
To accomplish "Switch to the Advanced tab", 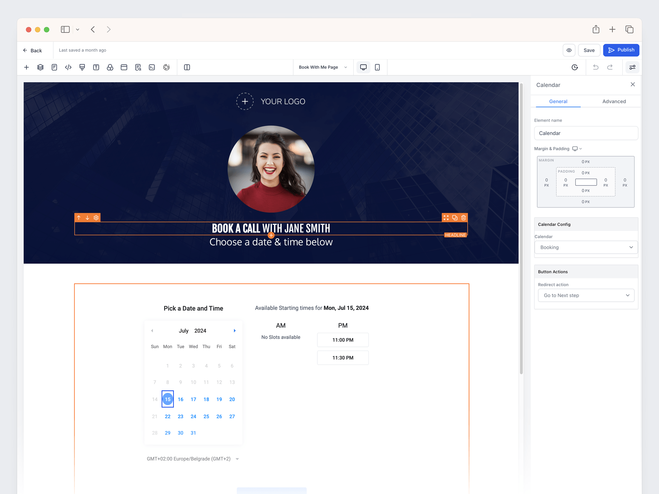I will (x=614, y=101).
